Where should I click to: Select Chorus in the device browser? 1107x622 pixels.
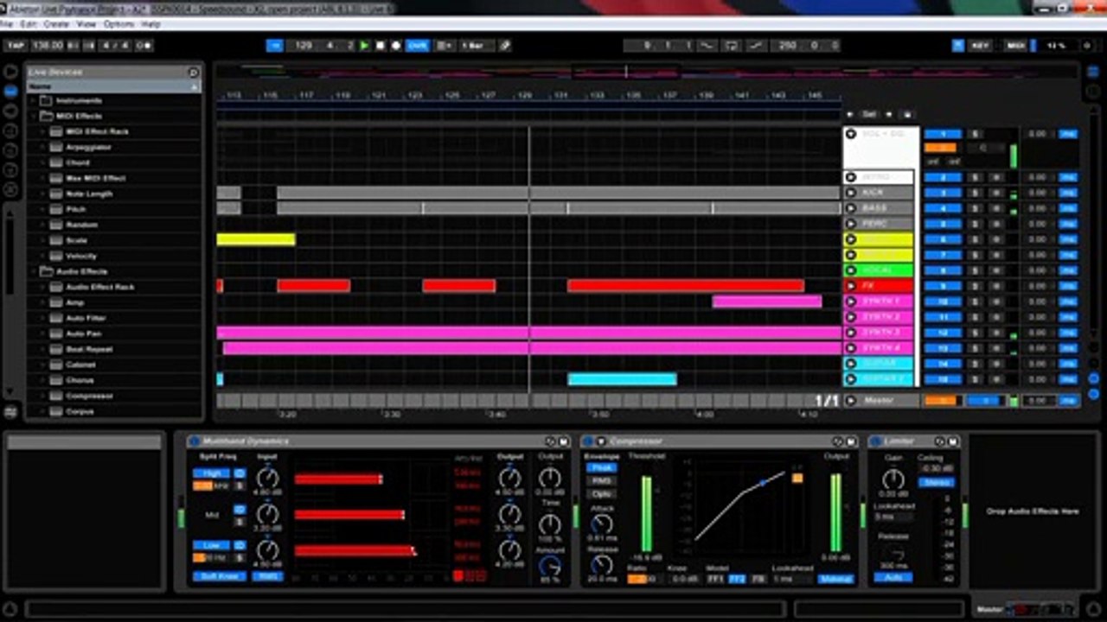[x=80, y=381]
